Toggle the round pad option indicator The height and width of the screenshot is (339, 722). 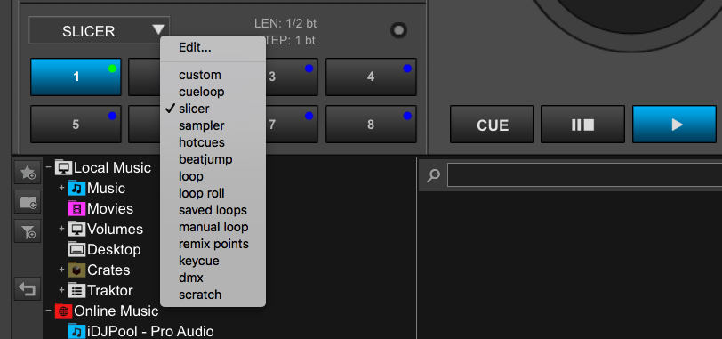tap(398, 30)
